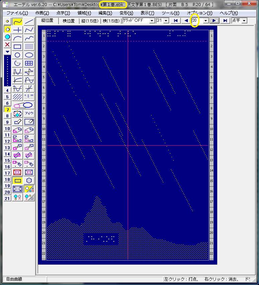Choose the large cyan dot size
The height and width of the screenshot is (285, 259).
[7, 37]
